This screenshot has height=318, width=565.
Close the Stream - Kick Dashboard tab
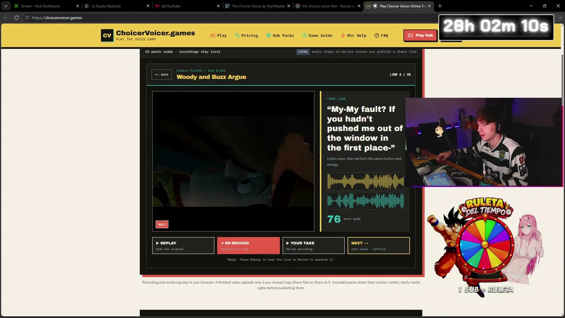pyautogui.click(x=78, y=6)
